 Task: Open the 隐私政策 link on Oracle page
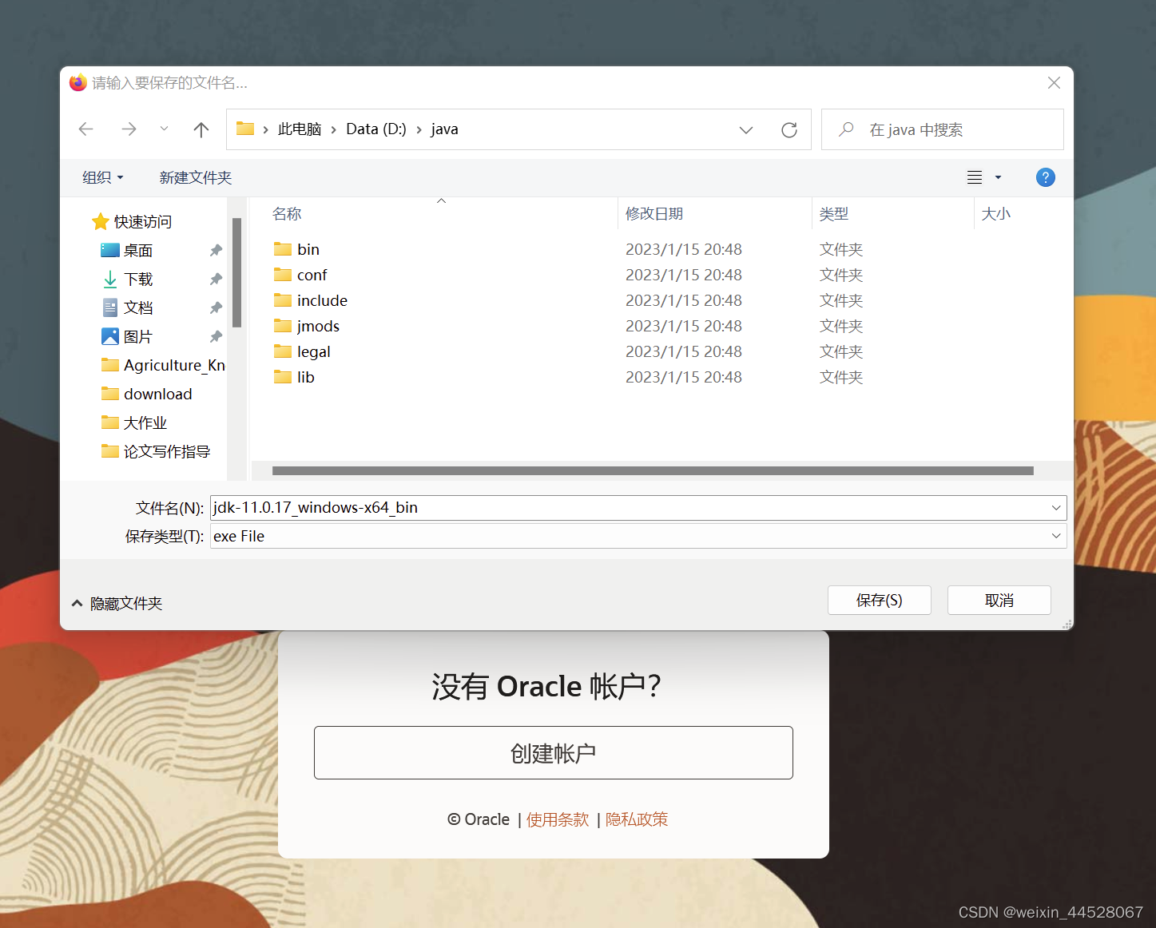click(x=637, y=819)
